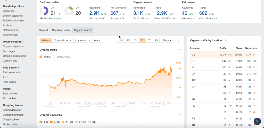
Task: Go to Content gap in the sidebar
Action: click(10, 61)
